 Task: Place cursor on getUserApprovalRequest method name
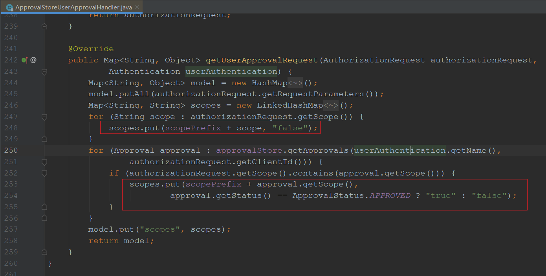(x=260, y=60)
